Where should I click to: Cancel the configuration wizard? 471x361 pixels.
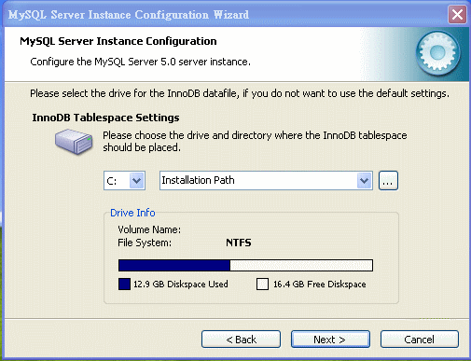420,340
